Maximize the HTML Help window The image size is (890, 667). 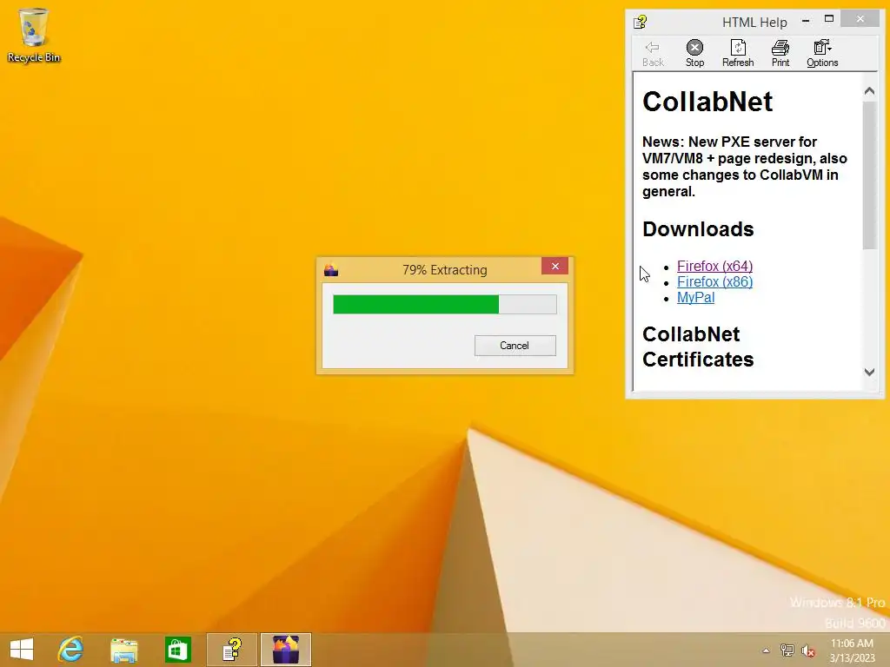tap(829, 19)
